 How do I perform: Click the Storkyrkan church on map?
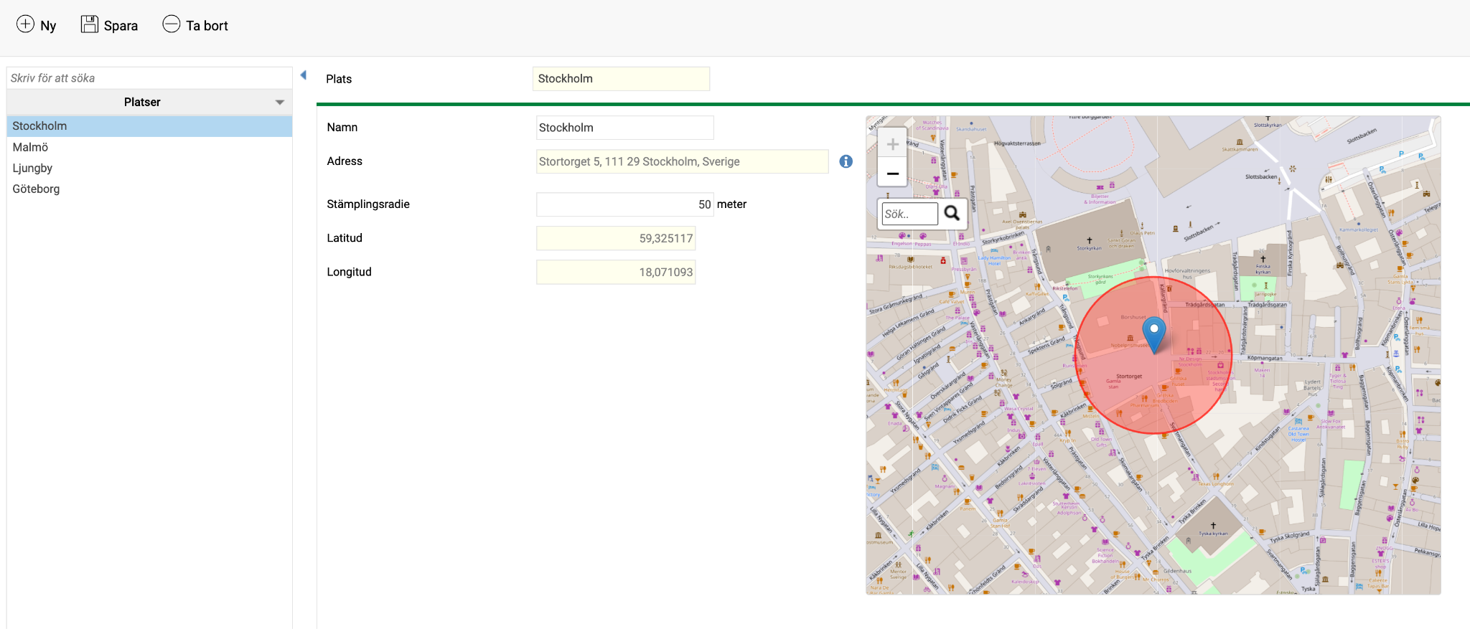tap(1089, 244)
